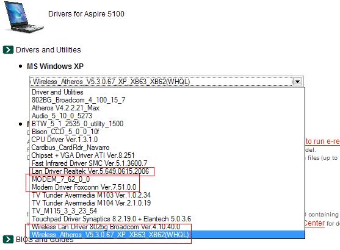Select 'Driver and Utilities' list option
The height and width of the screenshot is (250, 340).
coord(167,92)
